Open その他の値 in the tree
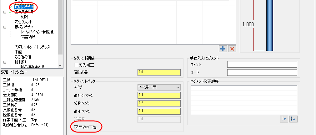The width and height of the screenshot is (316, 135). pyautogui.click(x=23, y=57)
